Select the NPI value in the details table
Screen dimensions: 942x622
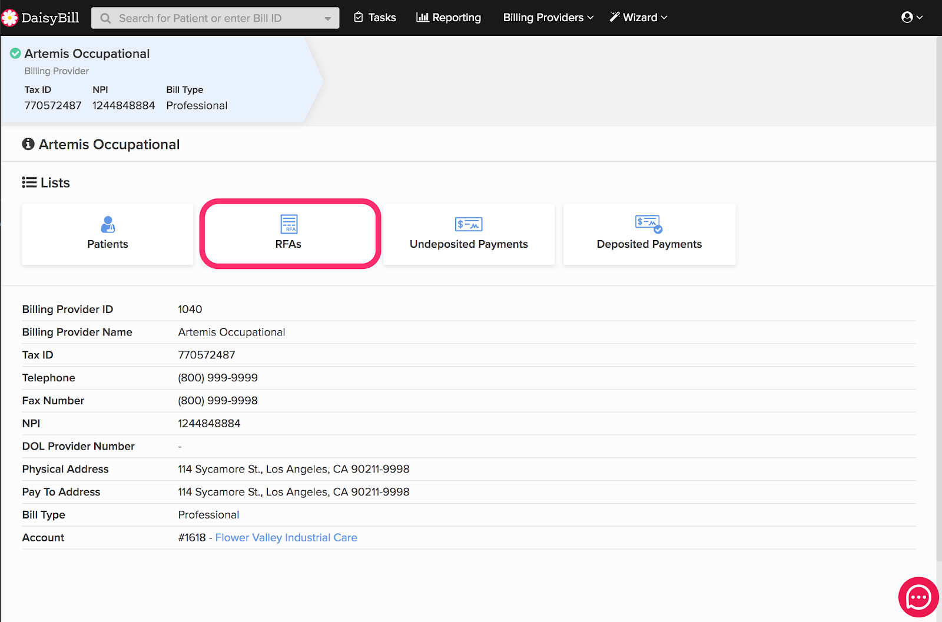(x=210, y=424)
